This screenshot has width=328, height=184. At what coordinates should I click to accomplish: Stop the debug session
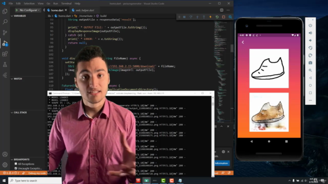pyautogui.click(x=223, y=17)
